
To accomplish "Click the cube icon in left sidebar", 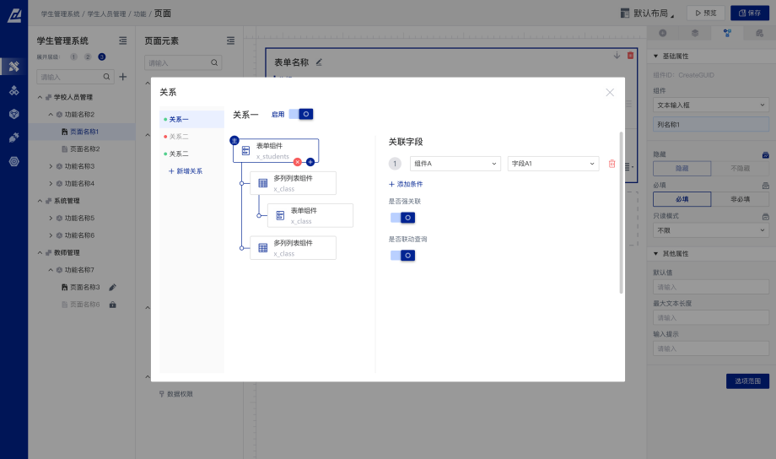I will 13,113.
